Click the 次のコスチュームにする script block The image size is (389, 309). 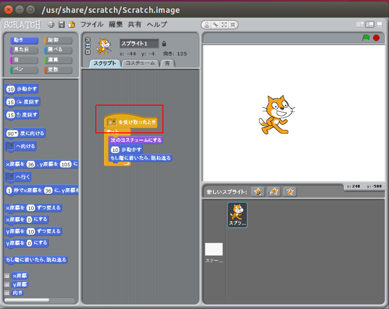pos(136,140)
